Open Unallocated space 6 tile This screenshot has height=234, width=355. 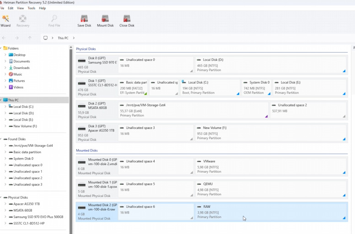tap(156, 212)
